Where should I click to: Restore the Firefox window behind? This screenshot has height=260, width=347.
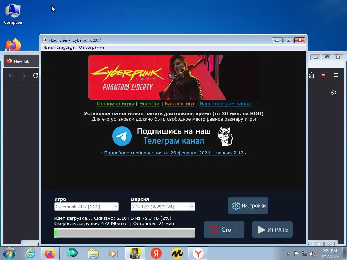(327, 57)
